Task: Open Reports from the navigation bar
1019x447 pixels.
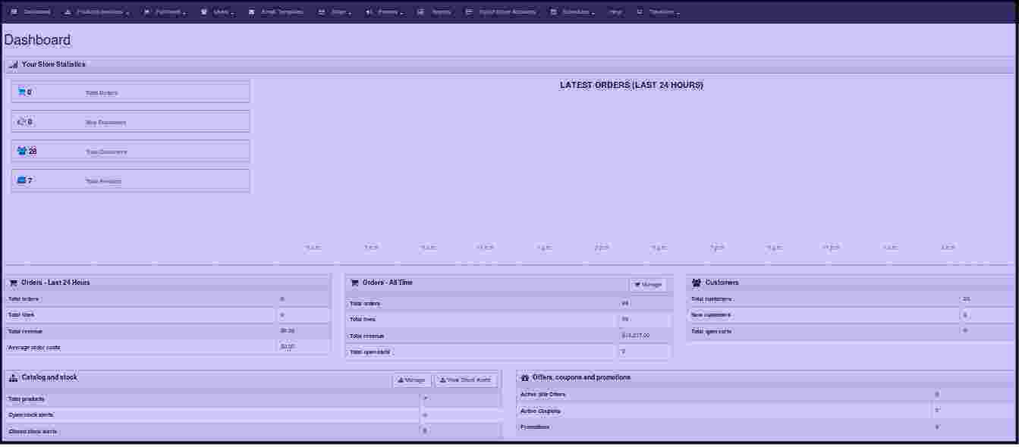Action: coord(434,12)
